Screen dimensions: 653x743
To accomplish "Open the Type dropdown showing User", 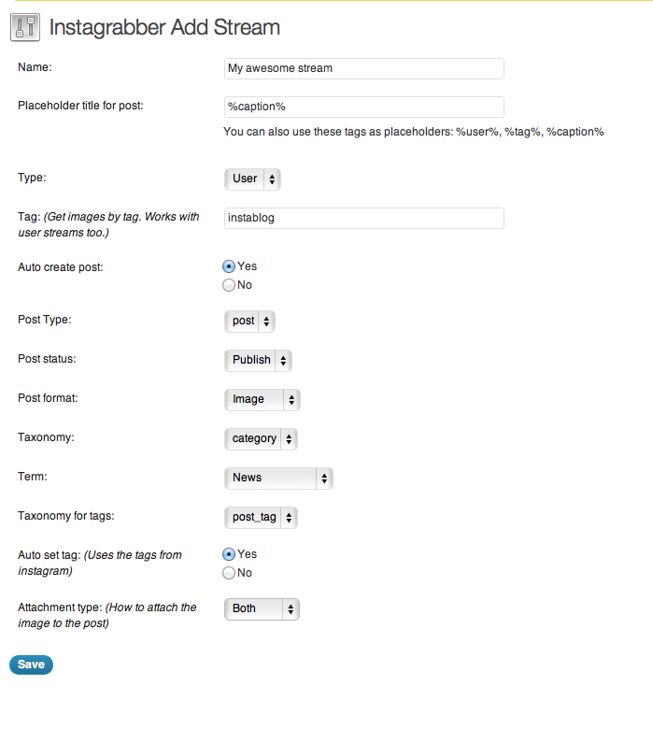I will (x=252, y=179).
